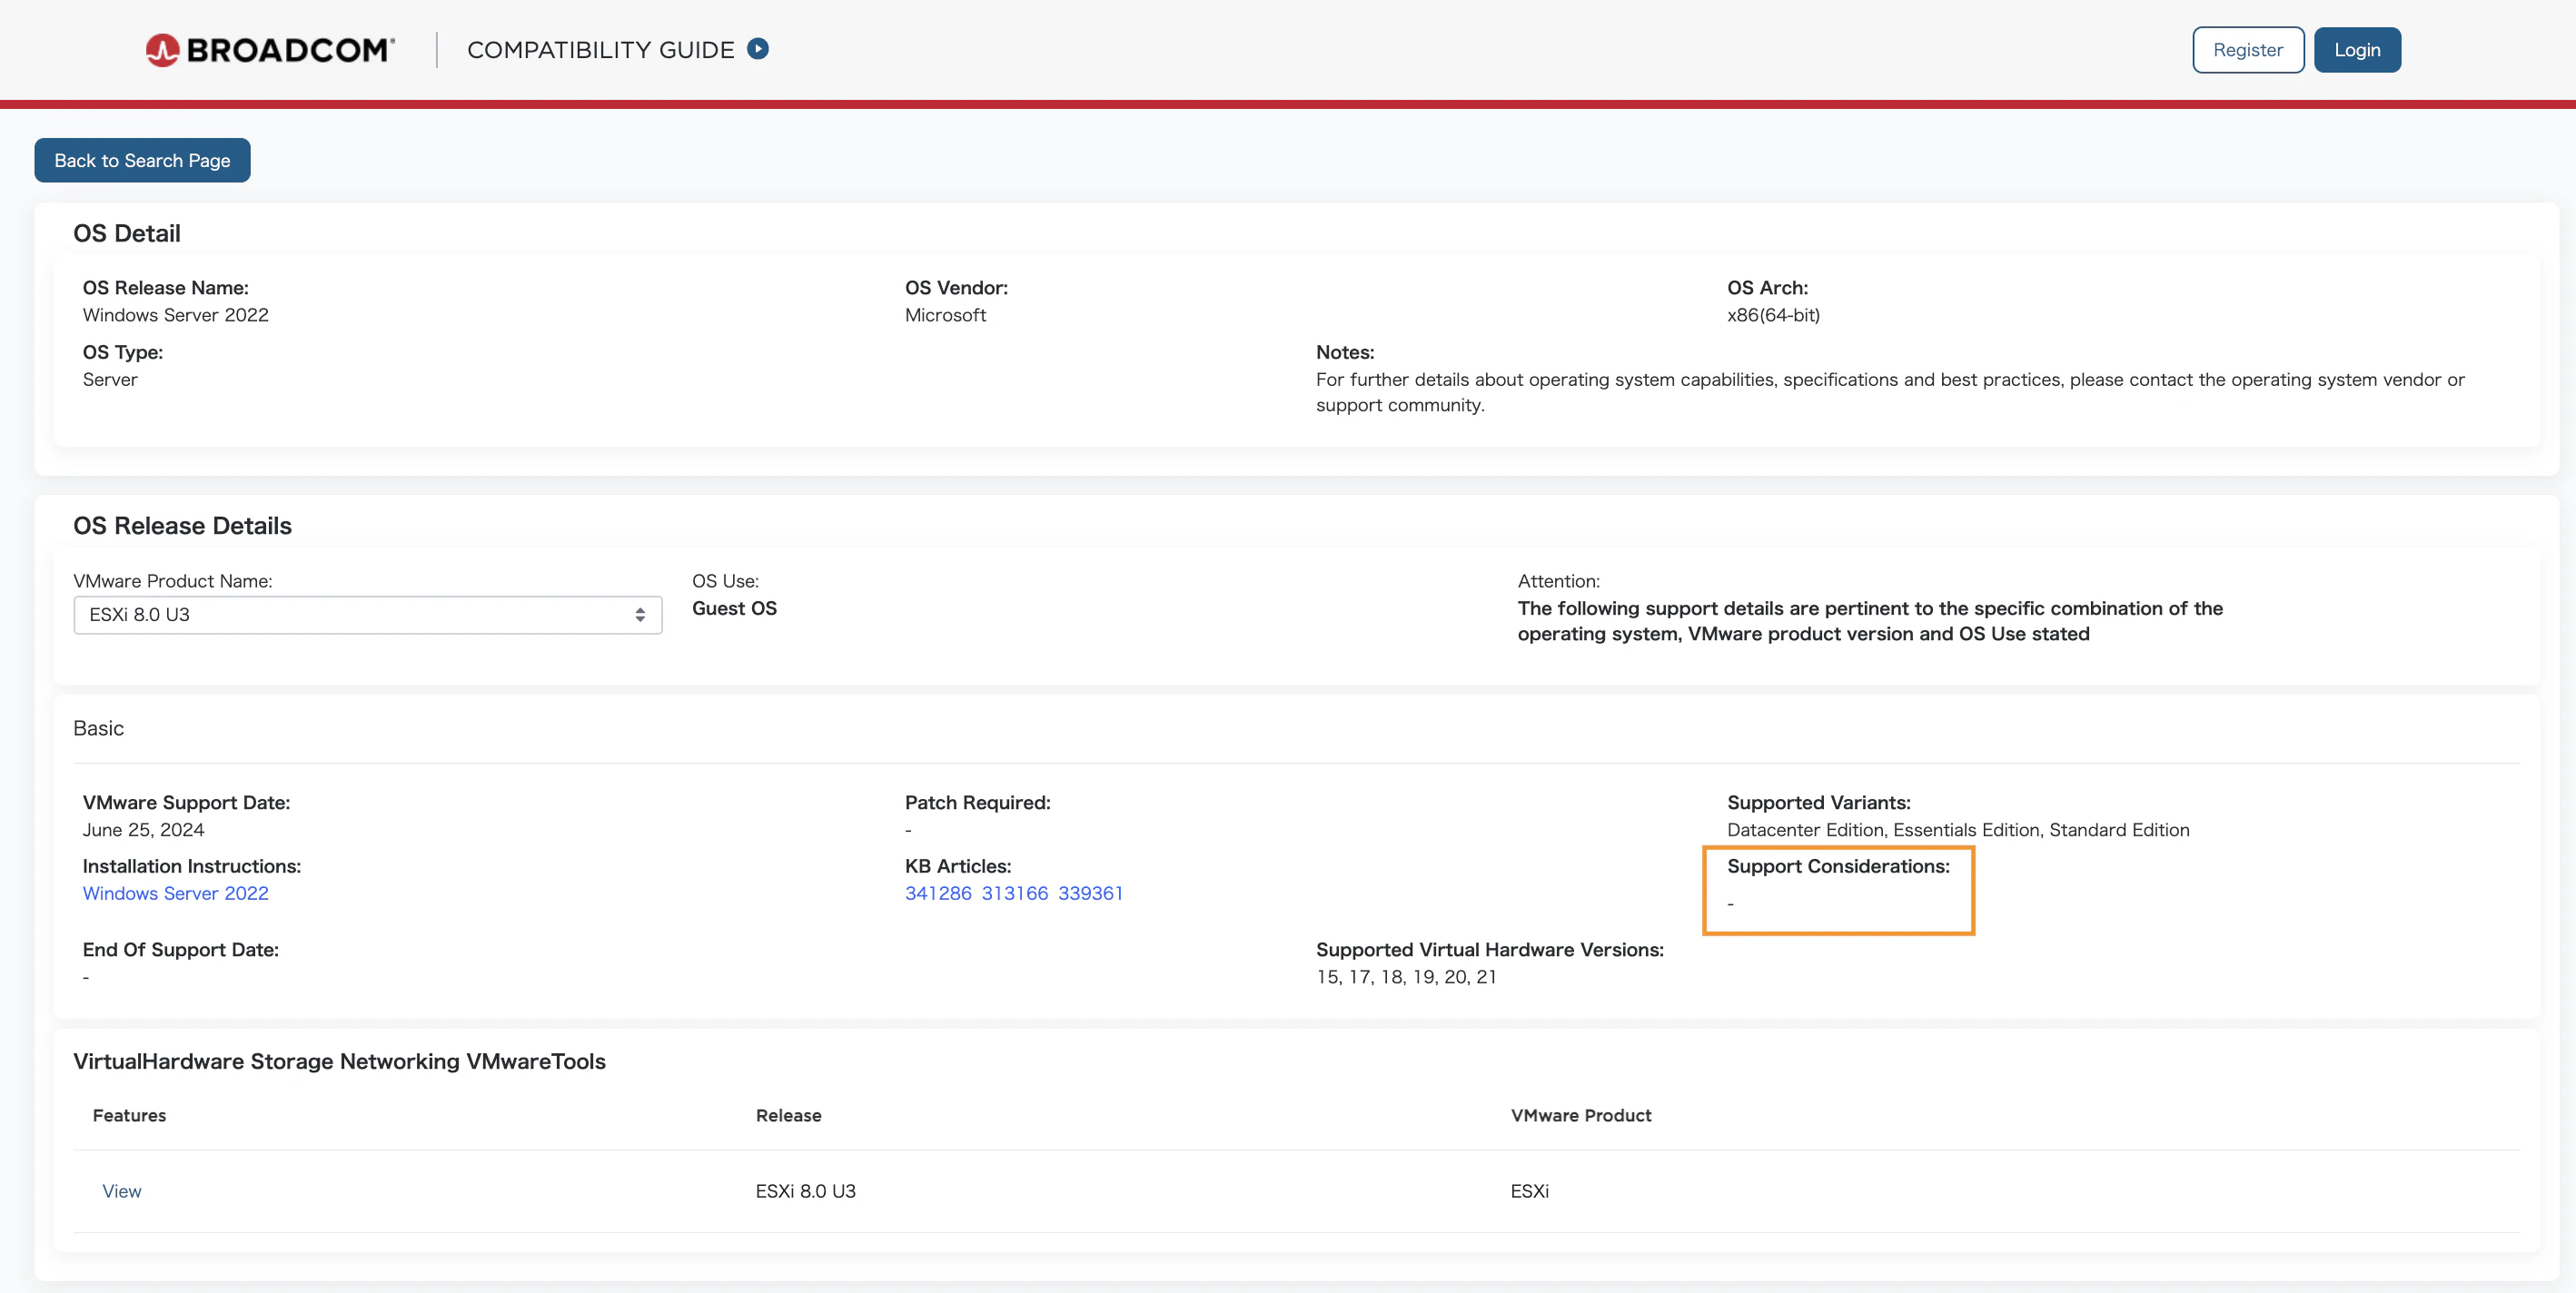
Task: Click the Support Considerations label
Action: (1839, 866)
